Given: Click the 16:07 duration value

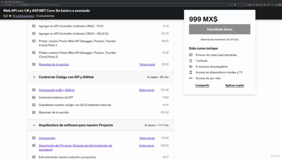Looking at the screenshot, I should point(165,41).
